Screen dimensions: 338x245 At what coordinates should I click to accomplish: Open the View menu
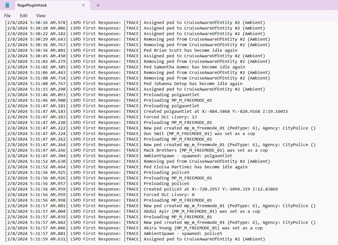[x=41, y=16]
